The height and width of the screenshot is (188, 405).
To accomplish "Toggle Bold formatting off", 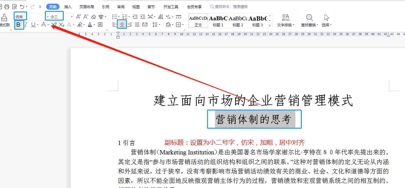I will point(19,25).
